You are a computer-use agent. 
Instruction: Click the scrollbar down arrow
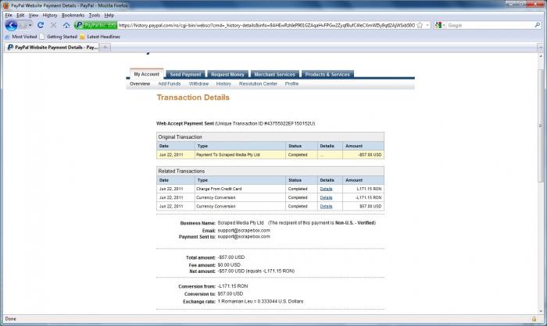click(x=541, y=311)
